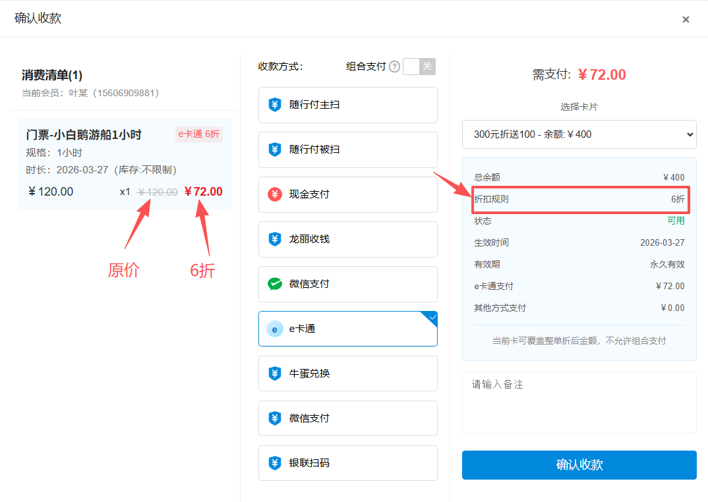Viewport: 708px width, 502px height.
Task: Select the 牛蛋兑换 shield icon
Action: tap(275, 374)
